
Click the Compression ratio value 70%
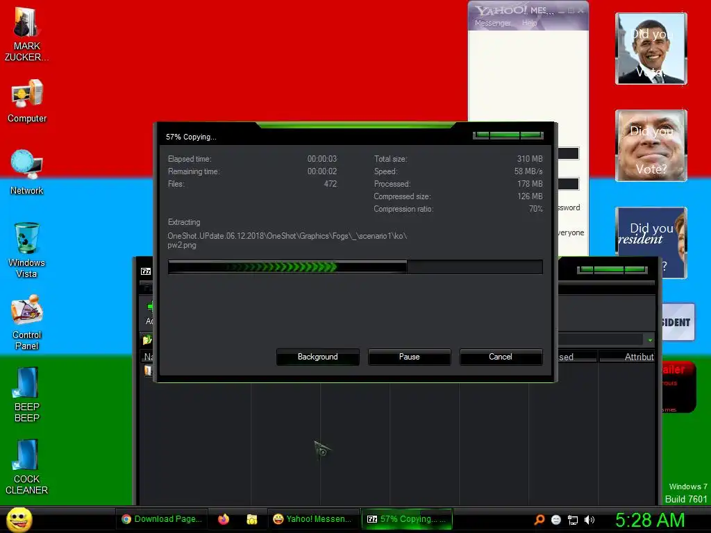[x=535, y=209]
